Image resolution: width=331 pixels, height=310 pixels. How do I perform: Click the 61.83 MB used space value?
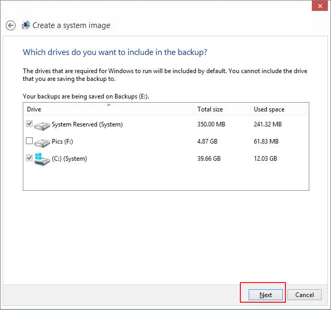[266, 142]
